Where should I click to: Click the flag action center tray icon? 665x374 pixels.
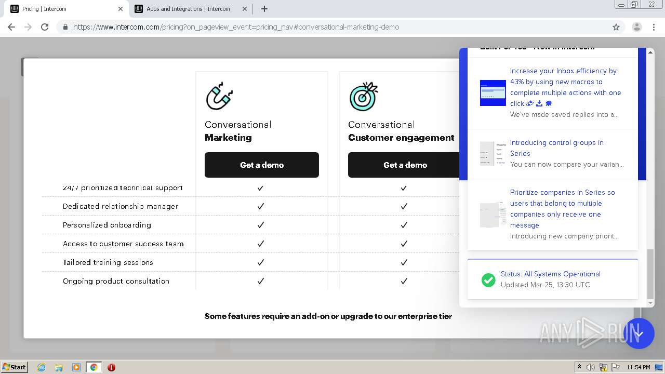(616, 367)
